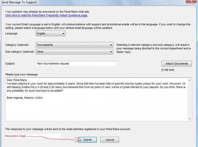Click the Cancel button
Image resolution: width=198 pixels, height=147 pixels.
pos(110,140)
